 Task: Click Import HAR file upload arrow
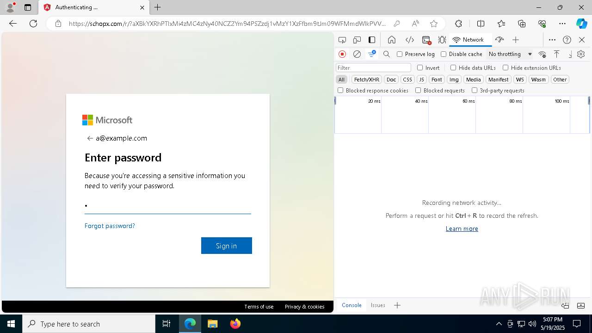[x=557, y=54]
